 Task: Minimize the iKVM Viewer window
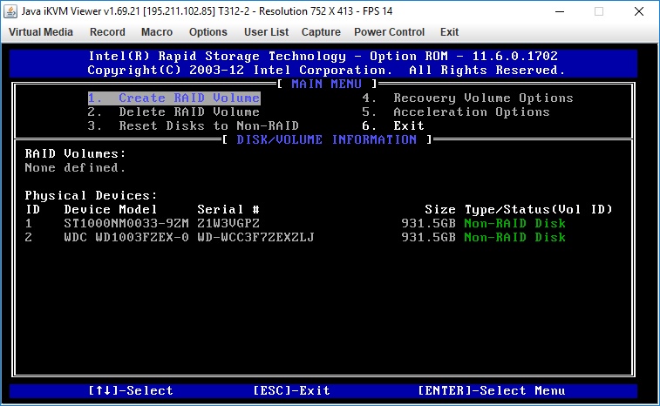tap(560, 11)
